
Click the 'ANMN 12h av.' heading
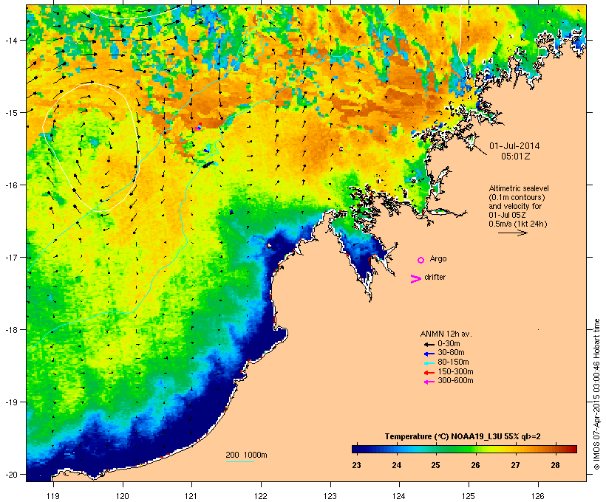pos(446,334)
